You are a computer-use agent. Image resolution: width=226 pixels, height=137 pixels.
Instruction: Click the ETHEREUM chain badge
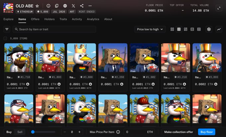25,12
